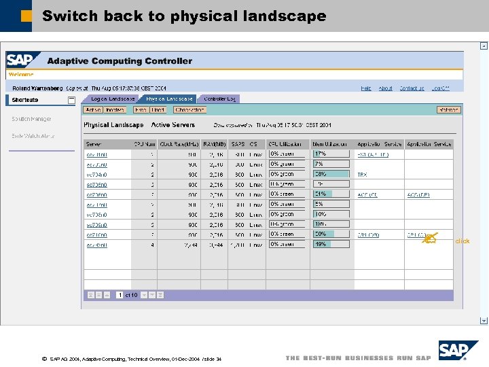Click the 5% memory utilization bar
489x367 pixels.
tap(331, 204)
